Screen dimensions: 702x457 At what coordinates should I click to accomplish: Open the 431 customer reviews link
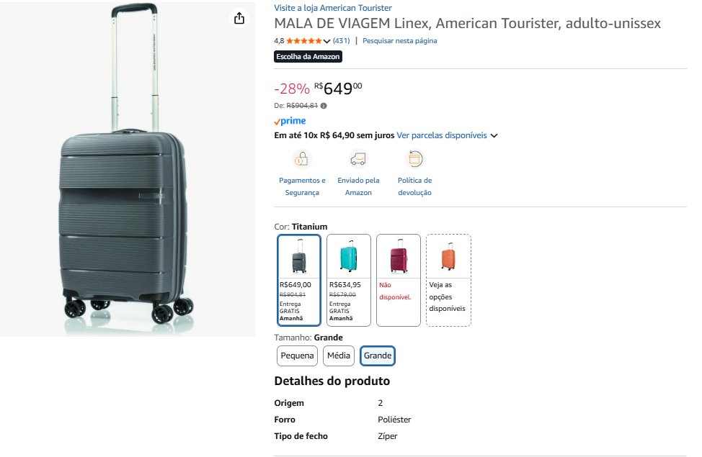[x=341, y=41]
